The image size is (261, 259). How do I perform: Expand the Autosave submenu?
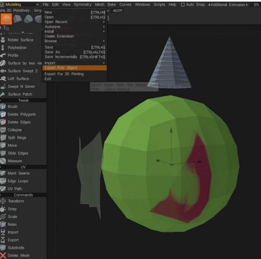coord(104,27)
